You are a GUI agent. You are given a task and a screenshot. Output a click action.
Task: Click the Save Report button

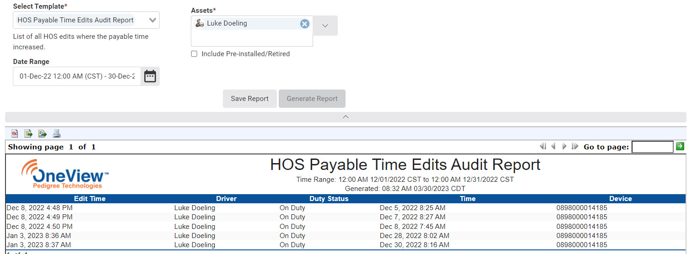coord(249,99)
